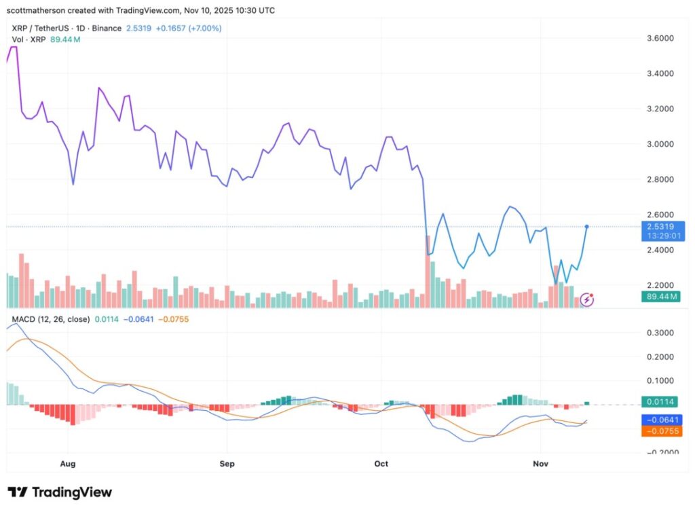Click the XRP / TetherUS symbol title
The width and height of the screenshot is (695, 512).
click(x=42, y=29)
